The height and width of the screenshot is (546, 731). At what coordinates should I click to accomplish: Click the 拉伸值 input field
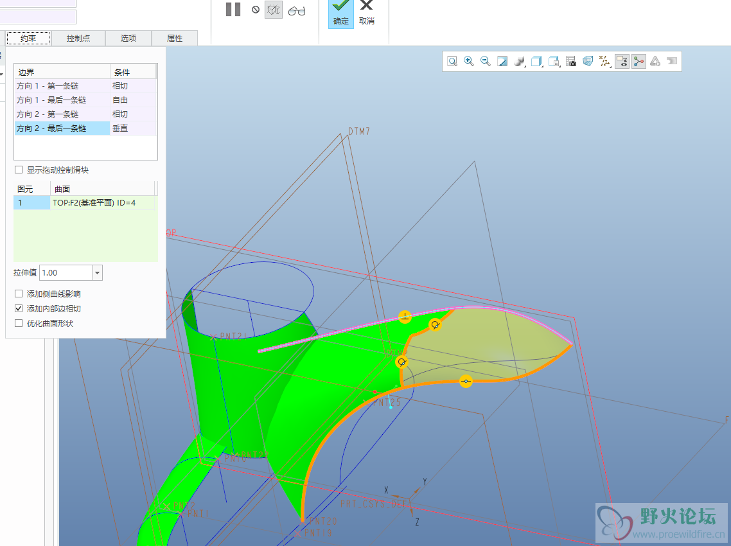[x=66, y=273]
